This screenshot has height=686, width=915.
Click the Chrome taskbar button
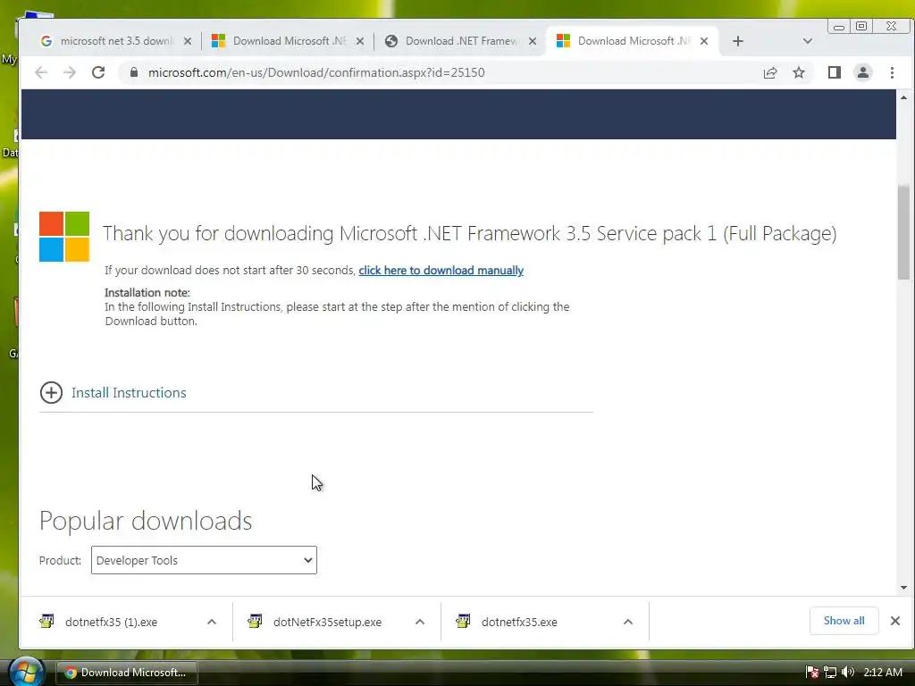click(x=126, y=673)
